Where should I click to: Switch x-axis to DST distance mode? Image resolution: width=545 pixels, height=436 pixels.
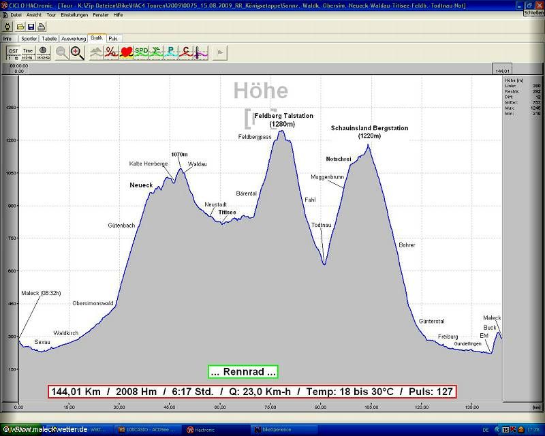pos(13,52)
